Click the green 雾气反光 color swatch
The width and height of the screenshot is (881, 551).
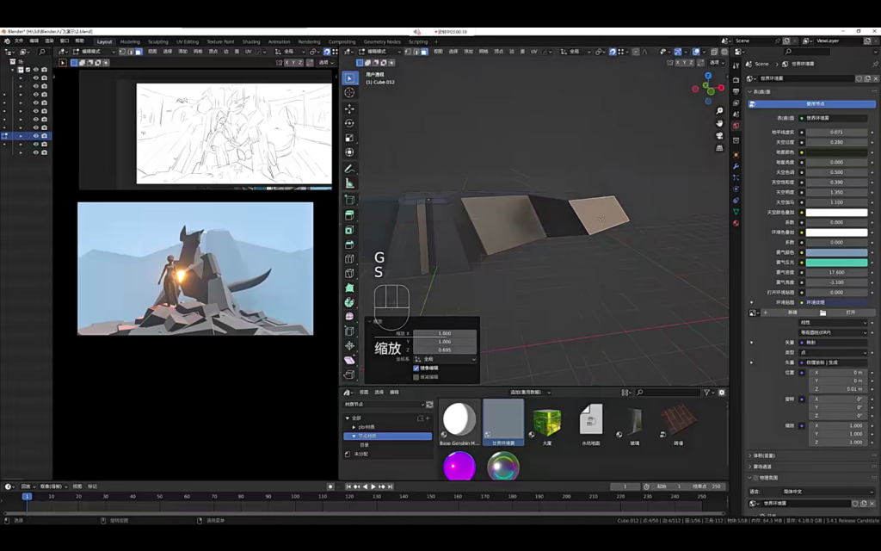click(835, 263)
